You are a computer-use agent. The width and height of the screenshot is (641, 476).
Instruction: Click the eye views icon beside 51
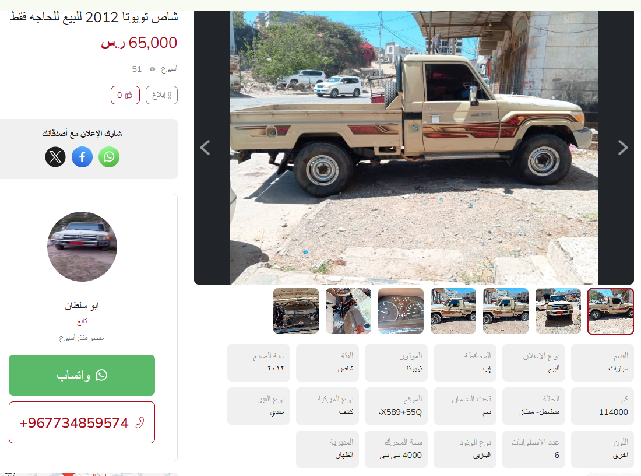click(153, 69)
